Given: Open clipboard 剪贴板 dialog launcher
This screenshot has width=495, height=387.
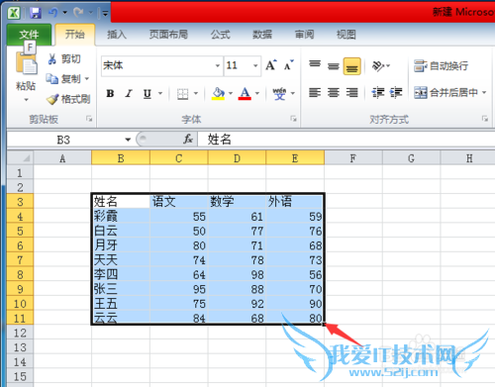Looking at the screenshot, I should 89,119.
